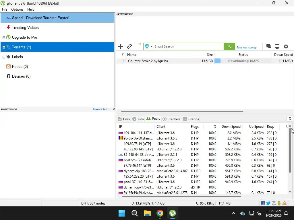Sort torrents by Name column header
Viewport: 294px width, 220px height.
tap(161, 55)
